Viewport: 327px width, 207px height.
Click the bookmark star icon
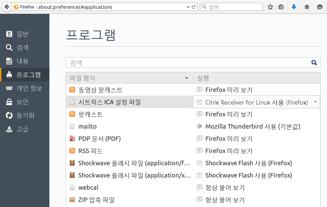click(270, 7)
